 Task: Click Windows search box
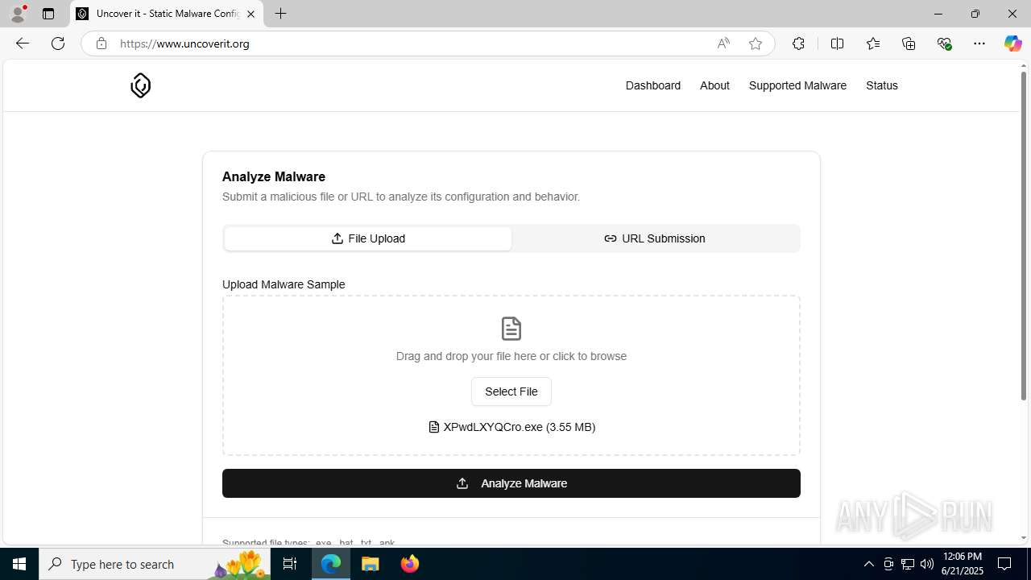pos(153,564)
